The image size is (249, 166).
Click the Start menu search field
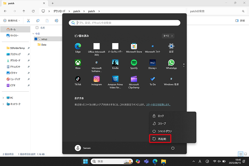(124, 23)
